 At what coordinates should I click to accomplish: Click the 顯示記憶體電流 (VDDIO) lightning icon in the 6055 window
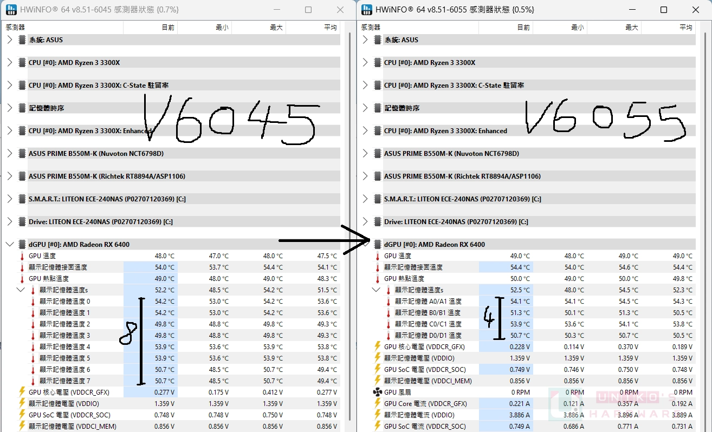pyautogui.click(x=378, y=415)
